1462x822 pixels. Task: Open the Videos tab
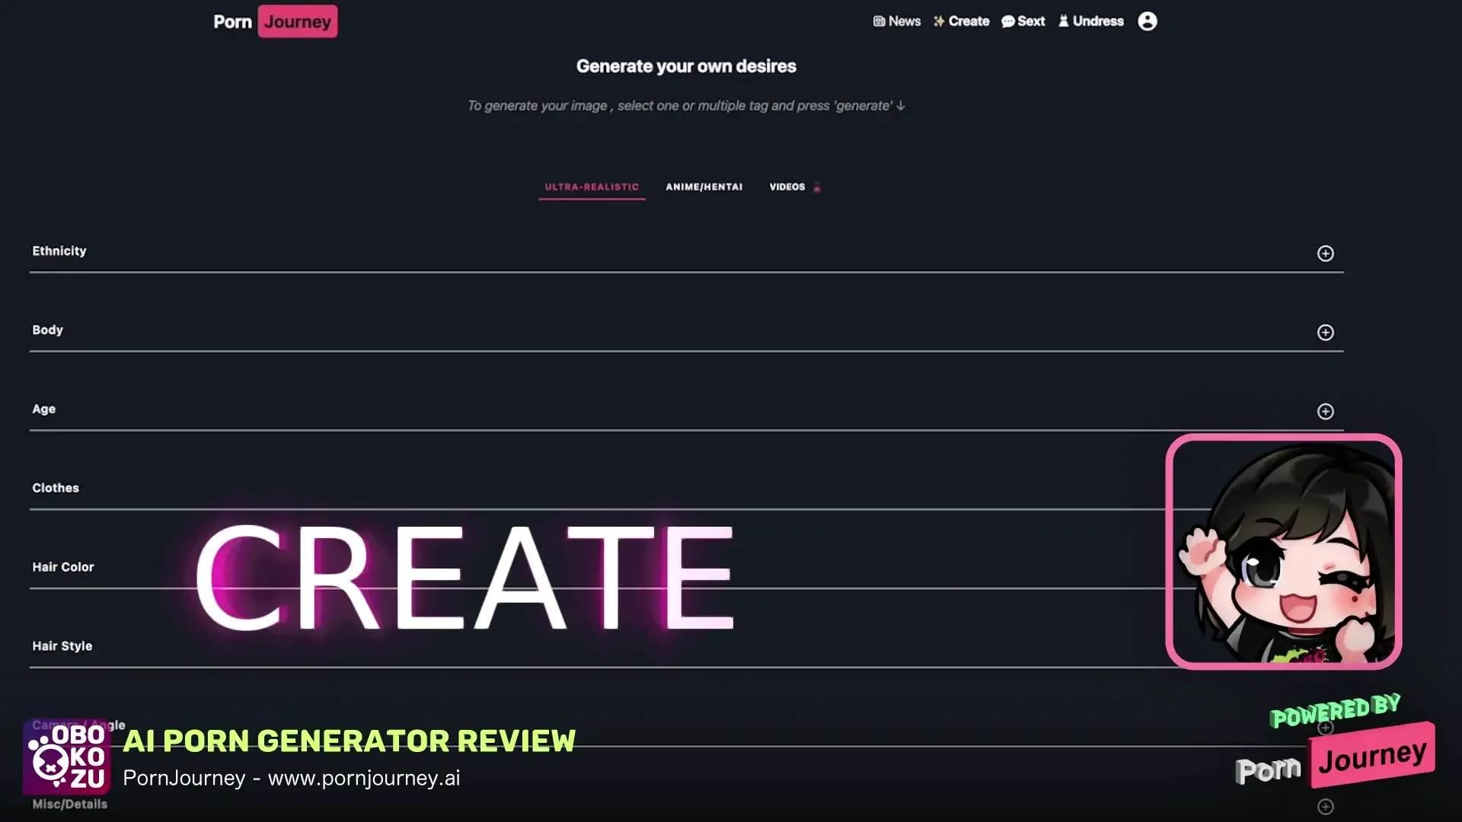click(787, 187)
